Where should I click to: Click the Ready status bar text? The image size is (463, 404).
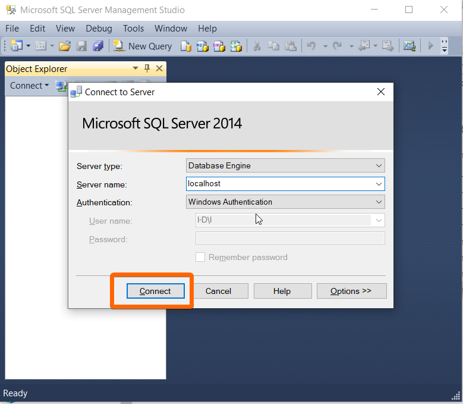coord(15,393)
